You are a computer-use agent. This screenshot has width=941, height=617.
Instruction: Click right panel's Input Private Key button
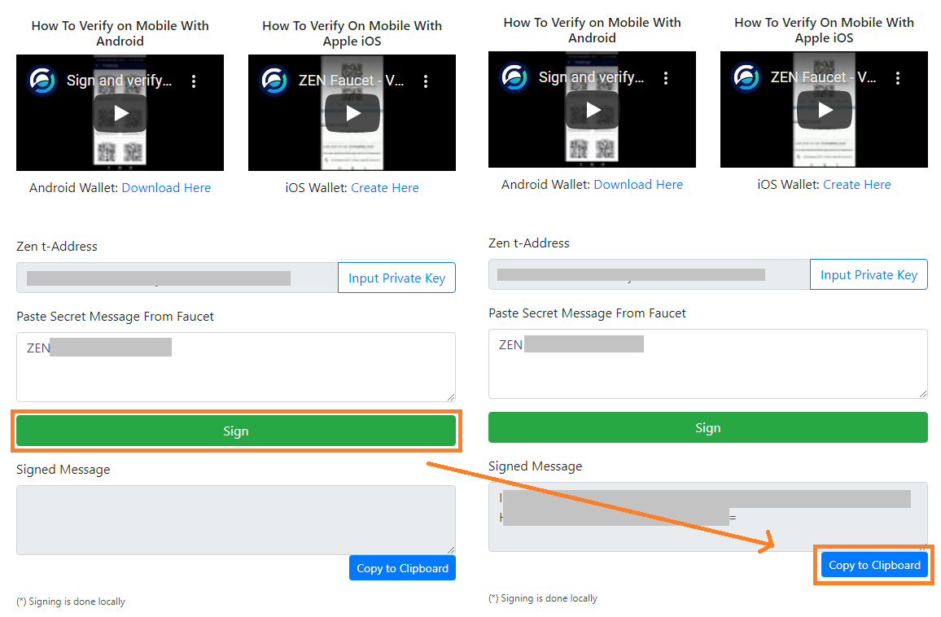tap(869, 275)
